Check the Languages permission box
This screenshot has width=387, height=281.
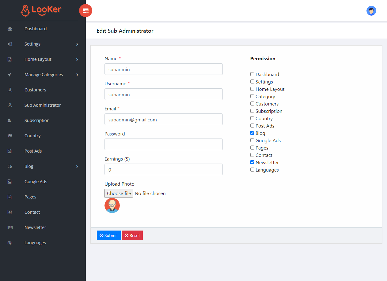click(252, 170)
